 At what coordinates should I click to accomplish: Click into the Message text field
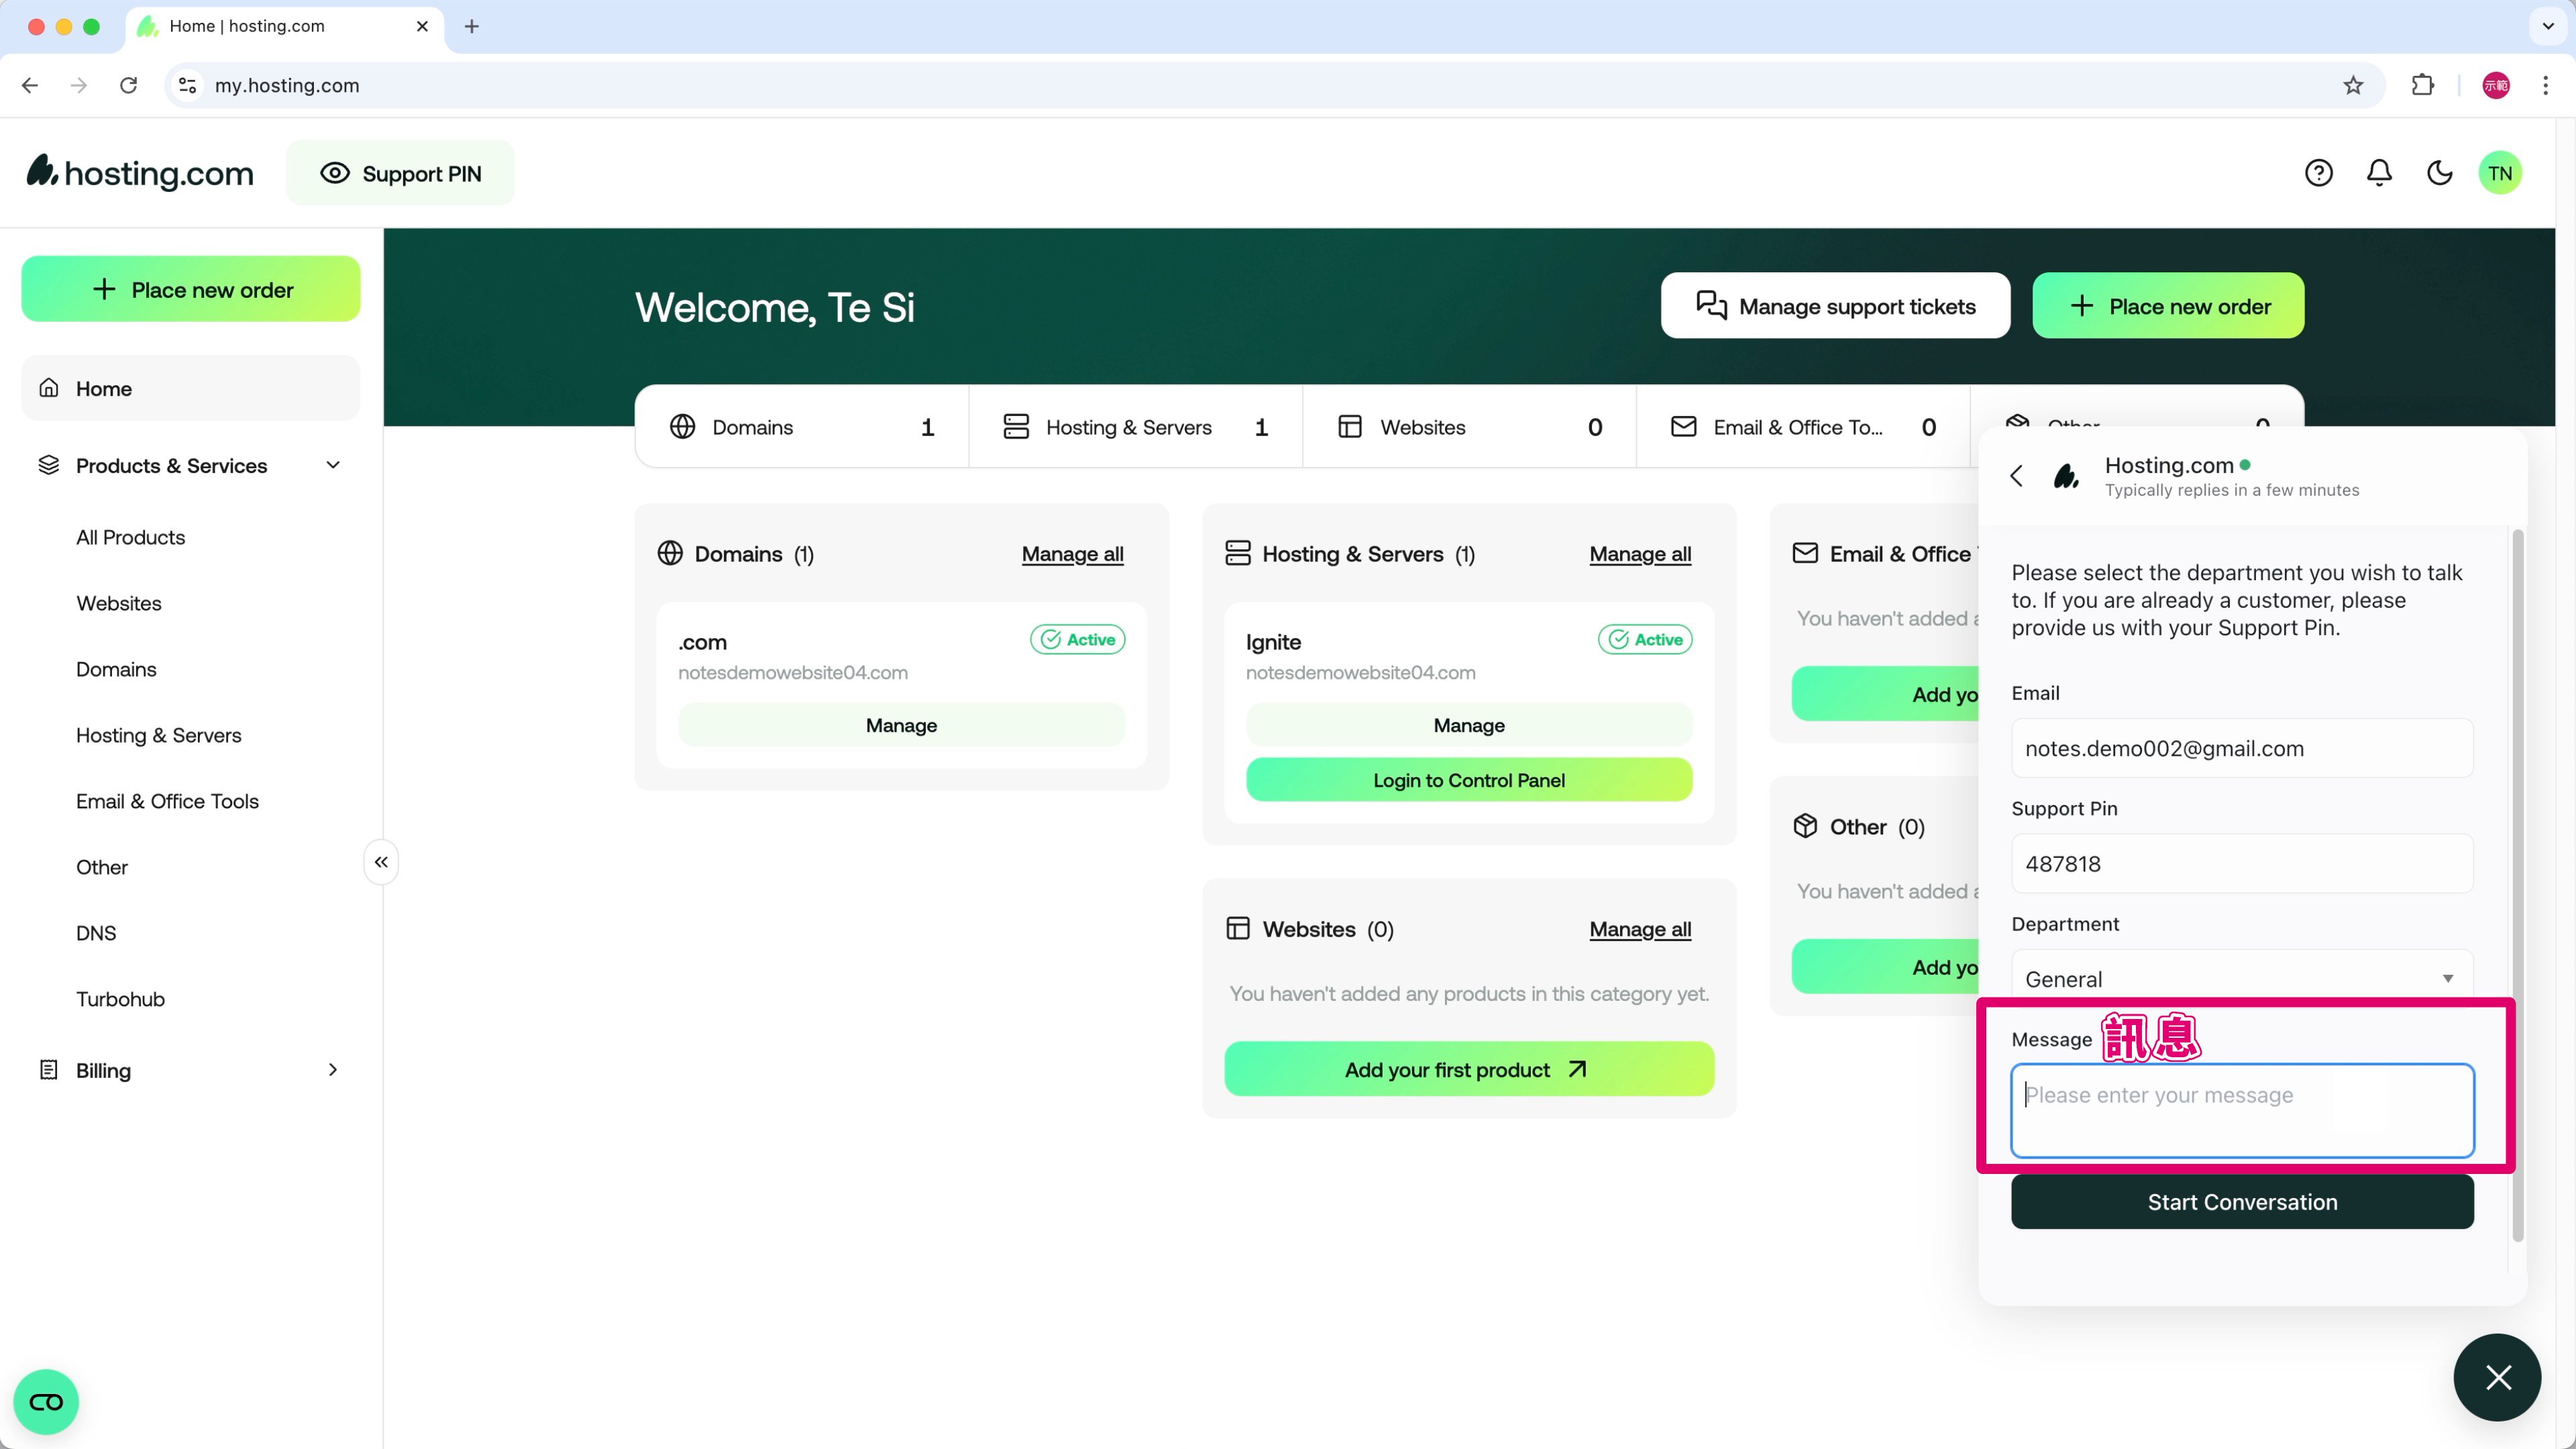click(x=2241, y=1110)
